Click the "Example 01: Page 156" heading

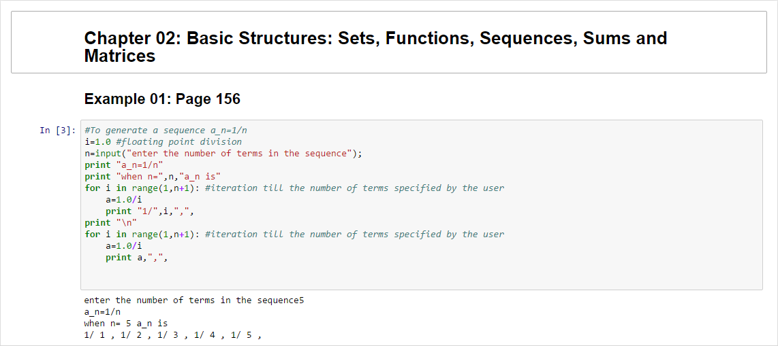(x=162, y=99)
